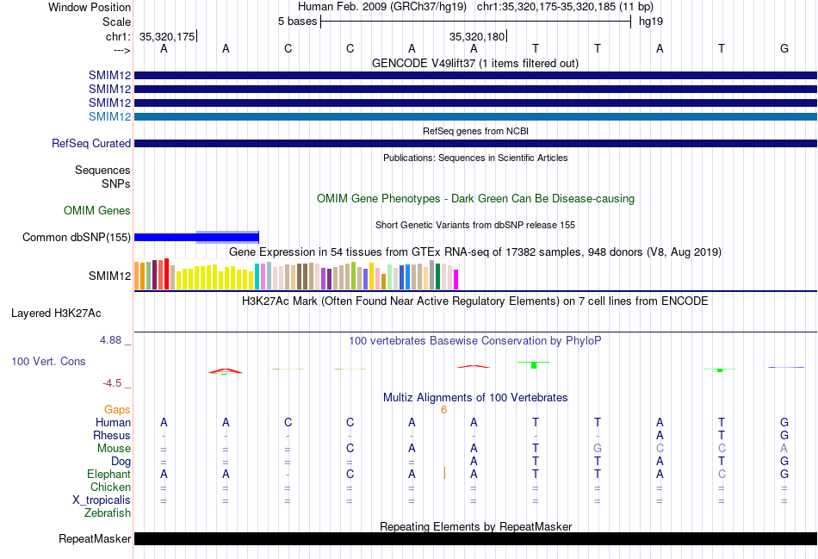
Task: Open 'Multiz Alignments of 100 Vertebrates' title
Action: (x=475, y=398)
